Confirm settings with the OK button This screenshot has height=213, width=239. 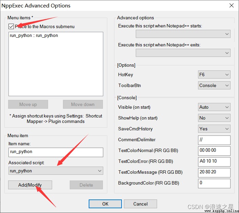[105, 204]
